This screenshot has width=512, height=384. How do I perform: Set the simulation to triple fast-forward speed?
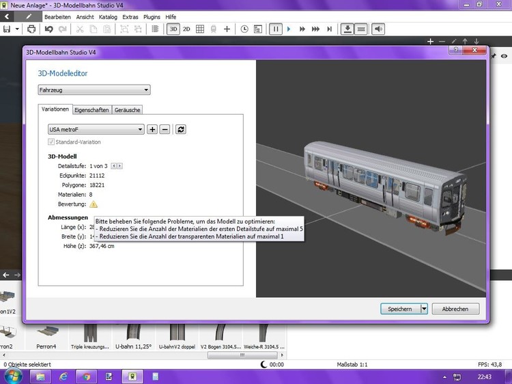pos(315,29)
